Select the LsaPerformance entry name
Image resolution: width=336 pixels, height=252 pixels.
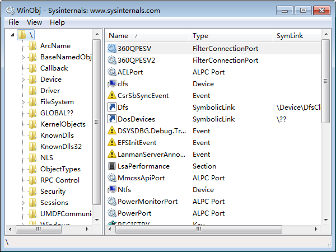pos(143,166)
